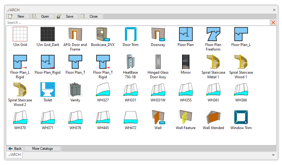Image resolution: width=282 pixels, height=165 pixels.
Task: Select the Window Trim icon
Action: (x=241, y=117)
